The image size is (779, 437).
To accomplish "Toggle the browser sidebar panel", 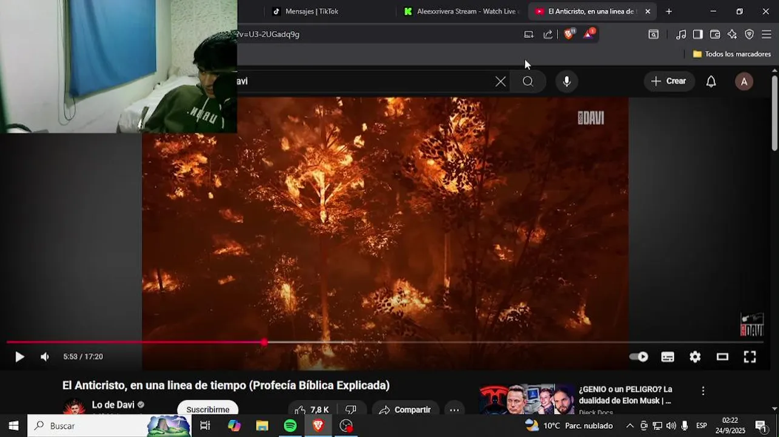I will [698, 35].
